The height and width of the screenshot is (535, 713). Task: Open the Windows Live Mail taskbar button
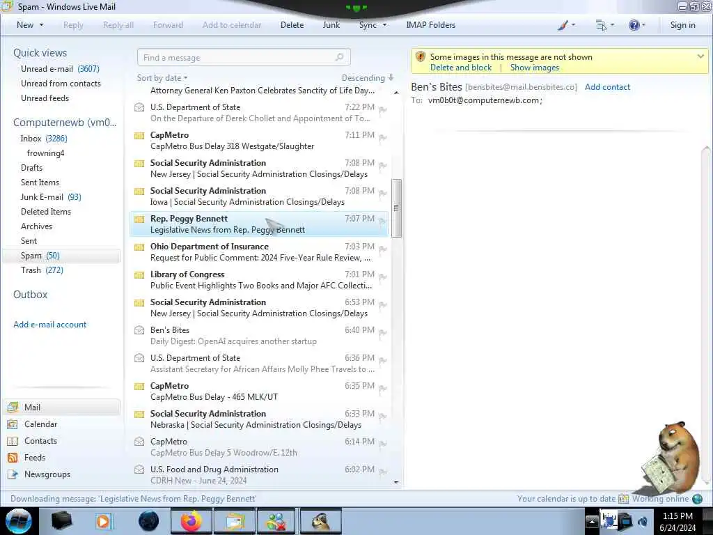click(234, 521)
